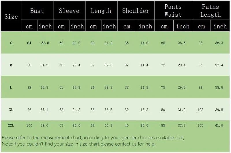This screenshot has height=153, width=231.
Task: Click the length value 32.8 in row L
Action: point(109,88)
